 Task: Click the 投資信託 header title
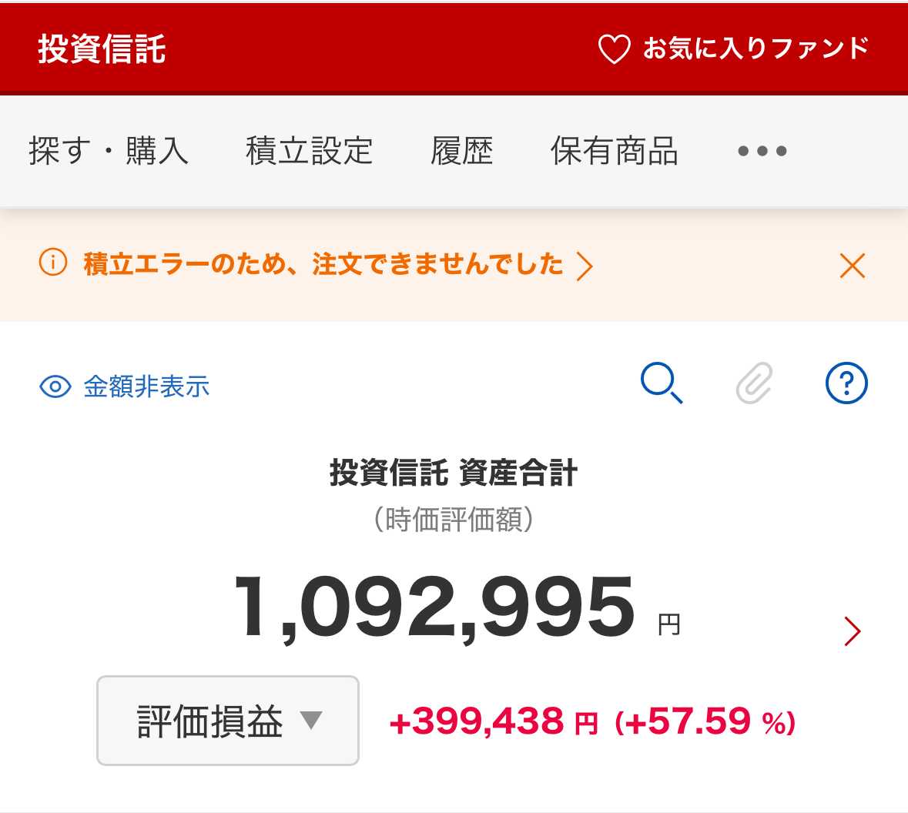(x=102, y=49)
